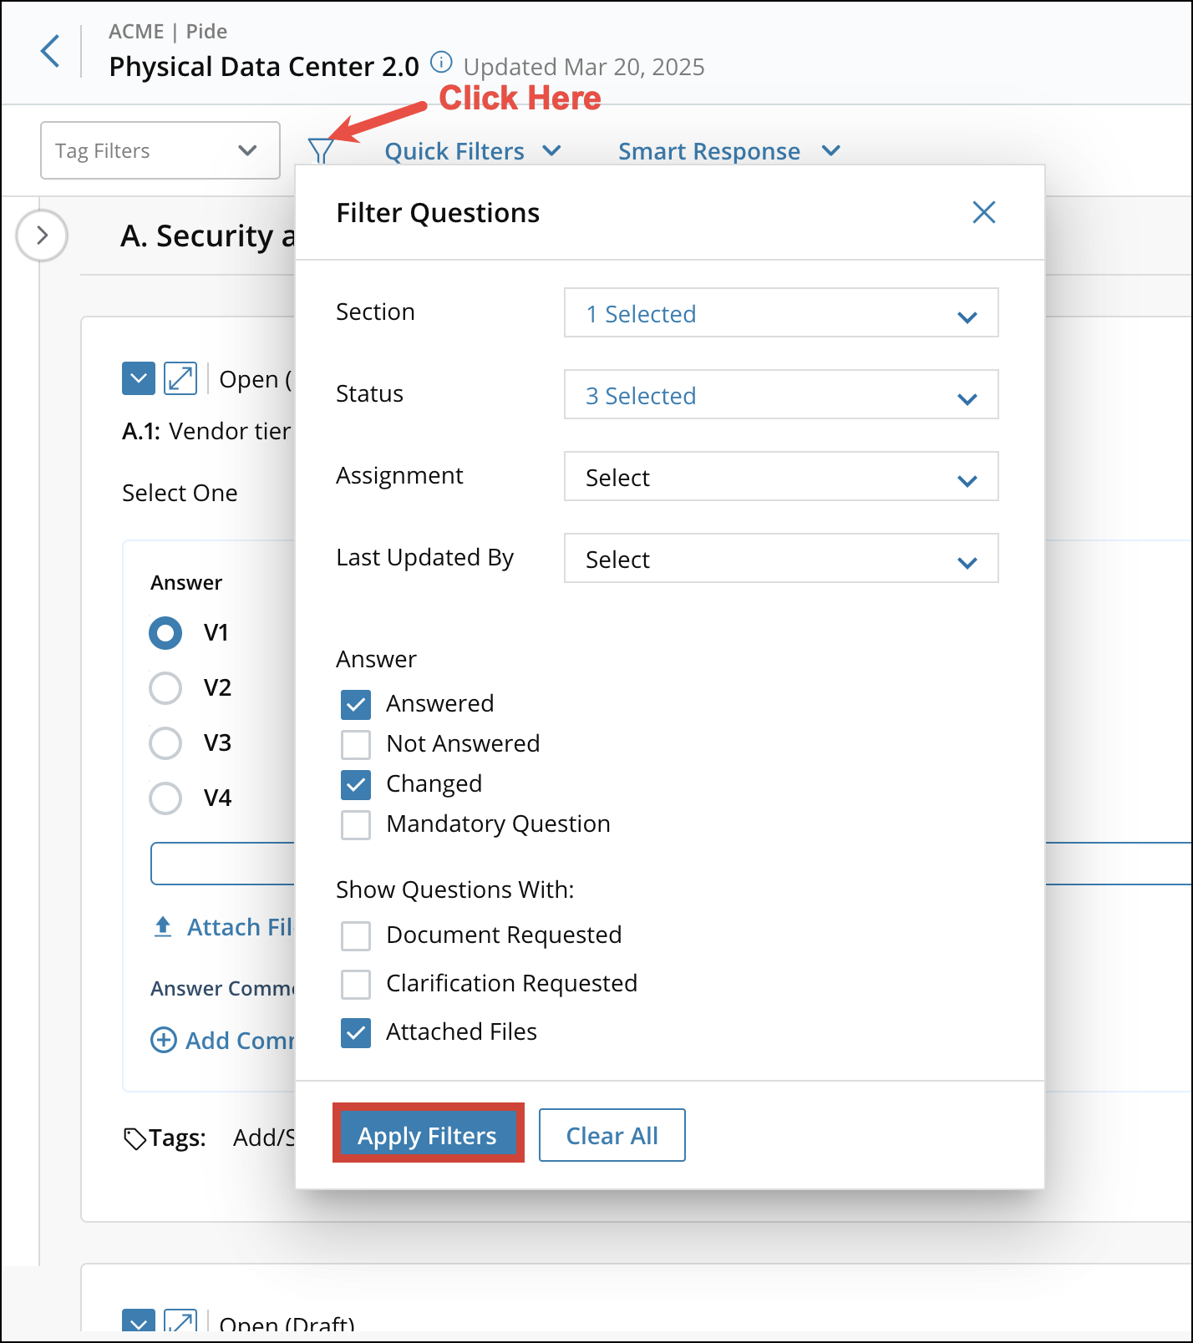Select the V2 radio button
The height and width of the screenshot is (1343, 1193).
[165, 688]
